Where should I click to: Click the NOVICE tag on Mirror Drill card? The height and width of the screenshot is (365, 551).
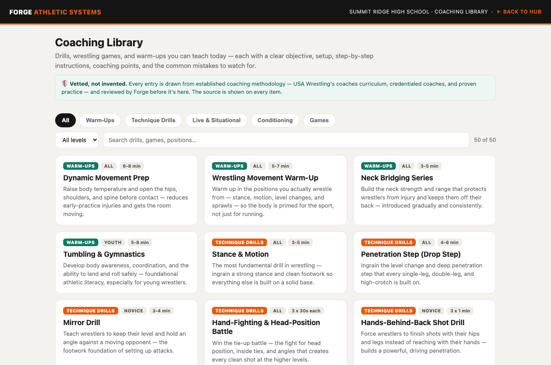(x=134, y=311)
